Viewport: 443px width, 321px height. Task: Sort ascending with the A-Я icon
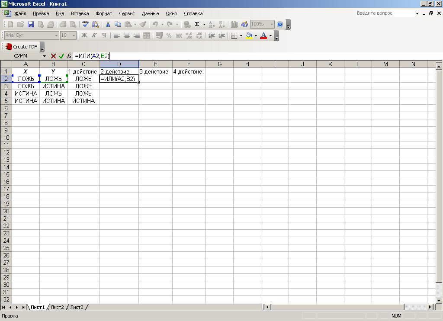tap(212, 24)
